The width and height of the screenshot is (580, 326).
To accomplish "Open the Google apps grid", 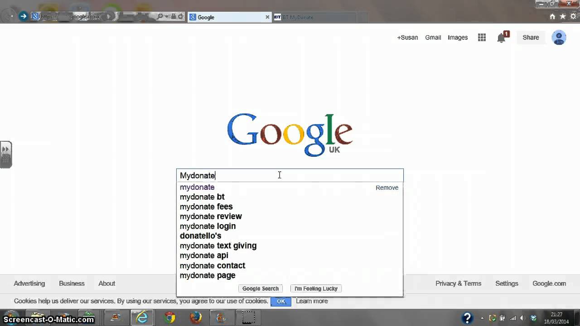I will (x=482, y=38).
